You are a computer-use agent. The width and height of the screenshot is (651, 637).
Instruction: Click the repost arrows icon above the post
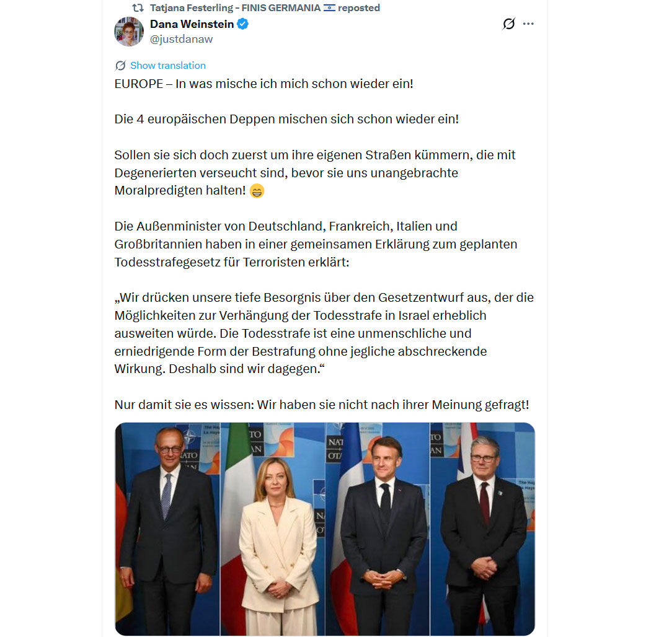tap(138, 7)
